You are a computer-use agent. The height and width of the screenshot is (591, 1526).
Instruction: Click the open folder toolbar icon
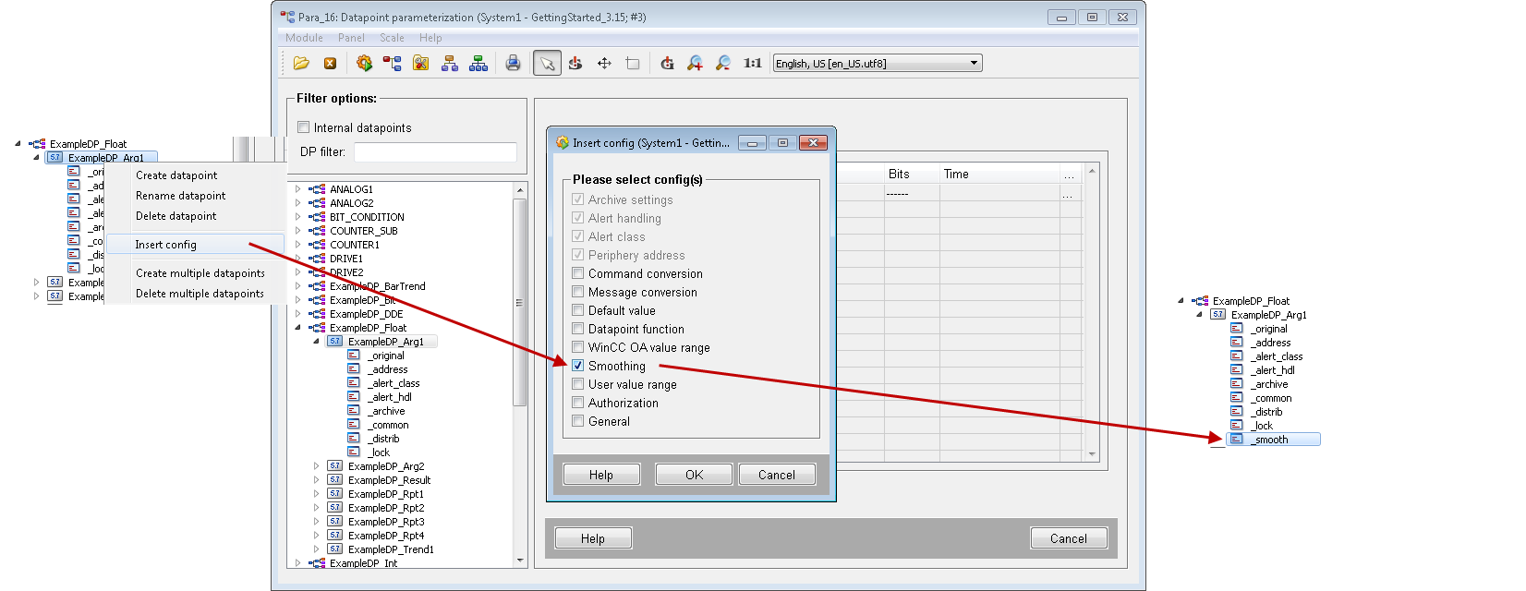pyautogui.click(x=301, y=64)
